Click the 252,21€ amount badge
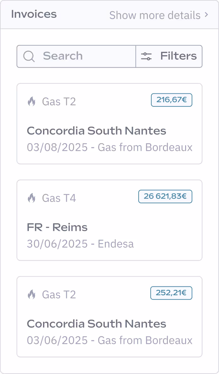 (x=171, y=293)
